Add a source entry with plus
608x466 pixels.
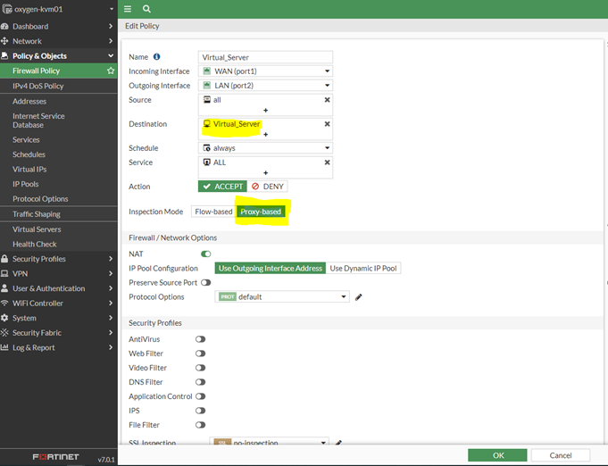(x=266, y=111)
